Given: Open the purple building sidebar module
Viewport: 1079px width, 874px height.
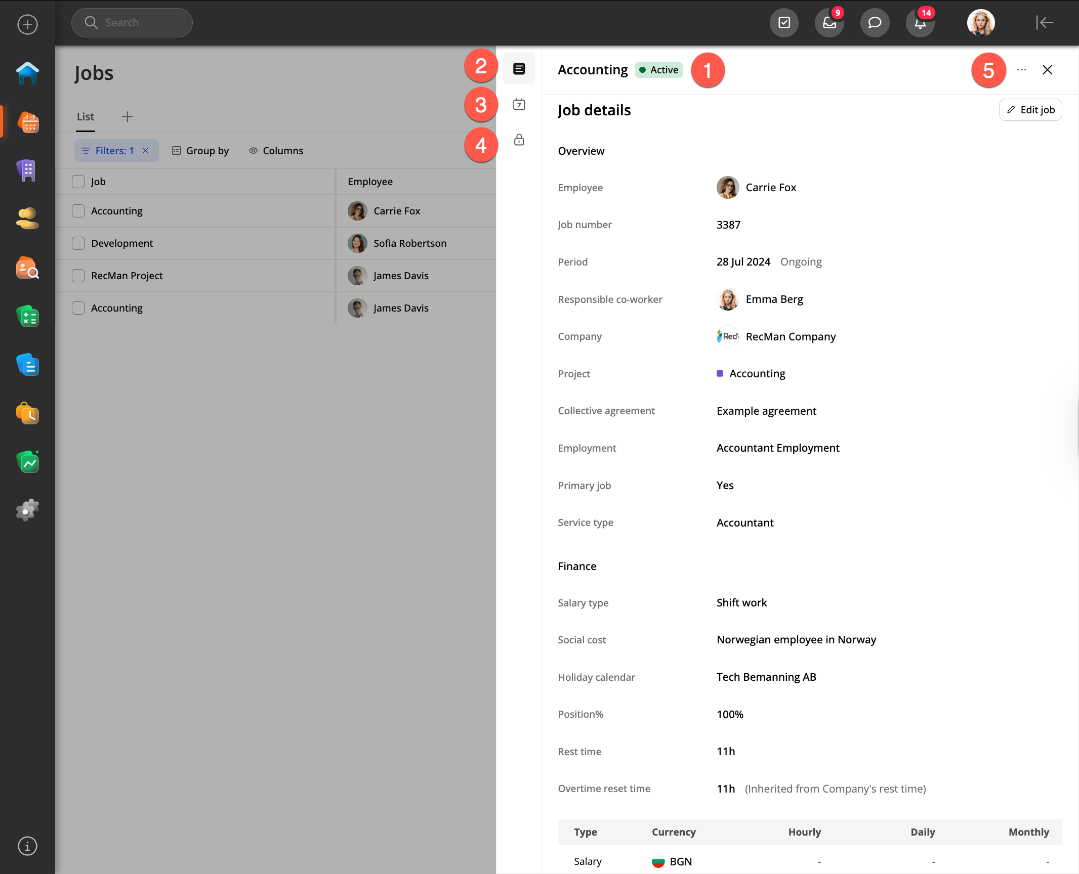Looking at the screenshot, I should pos(27,170).
